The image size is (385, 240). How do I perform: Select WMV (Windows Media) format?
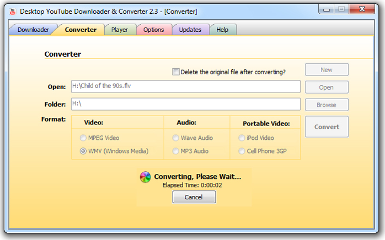point(83,151)
